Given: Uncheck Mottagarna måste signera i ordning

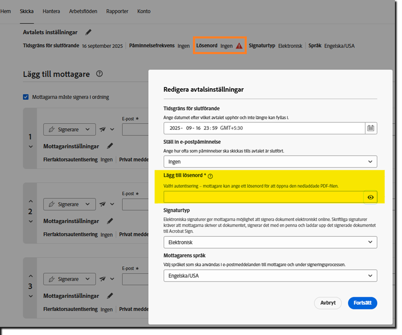Looking at the screenshot, I should coord(26,97).
